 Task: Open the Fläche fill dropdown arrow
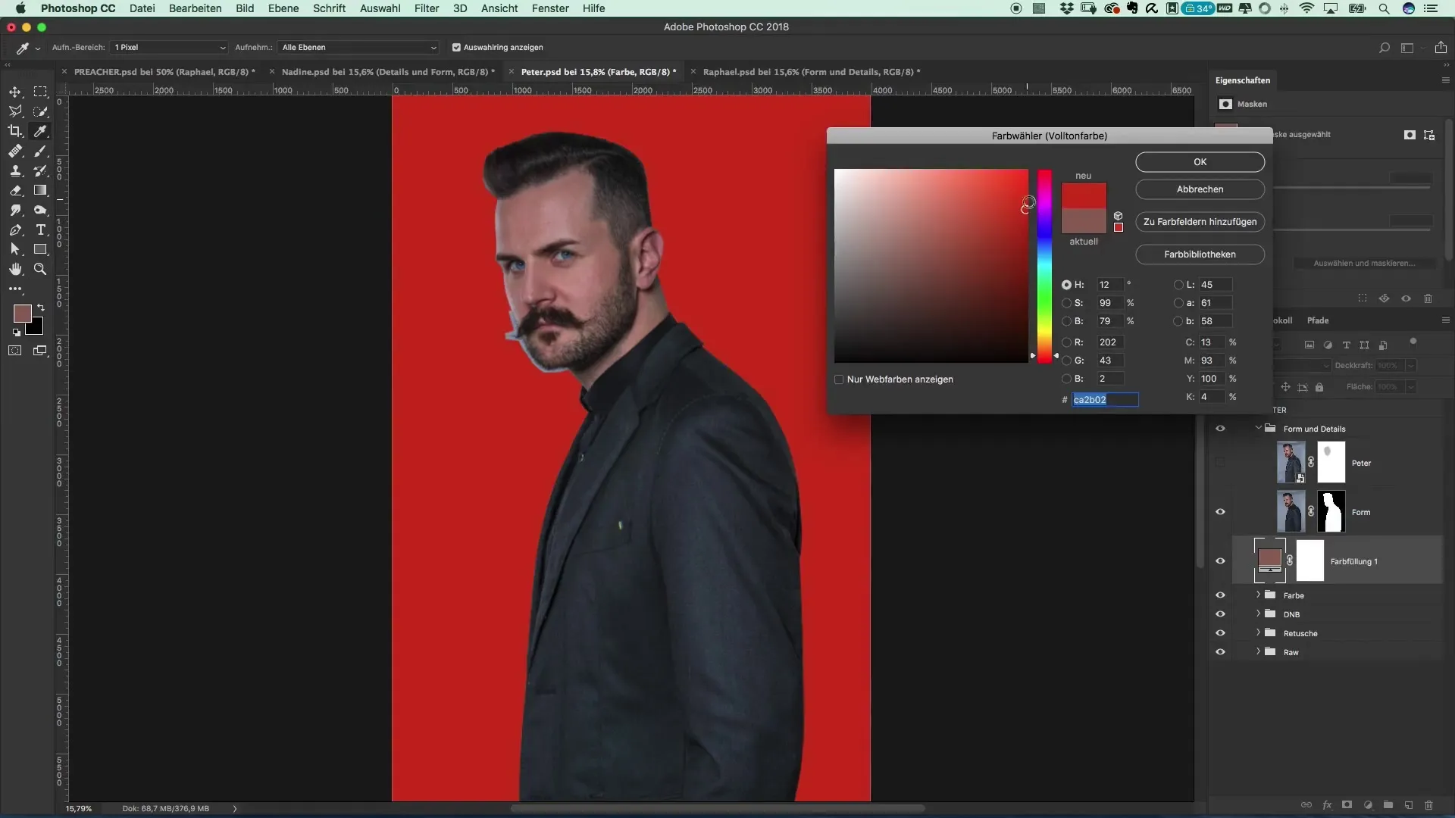point(1411,387)
